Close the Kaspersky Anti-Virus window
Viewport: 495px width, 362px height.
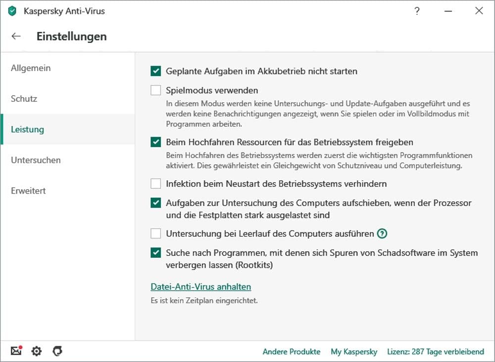[479, 11]
